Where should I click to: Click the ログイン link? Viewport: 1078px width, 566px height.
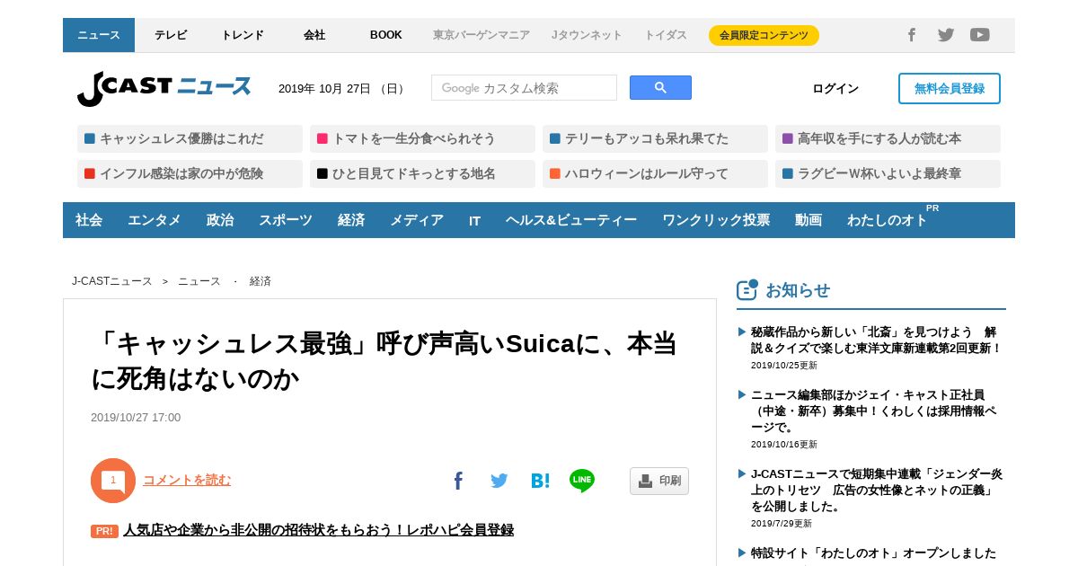click(x=835, y=88)
